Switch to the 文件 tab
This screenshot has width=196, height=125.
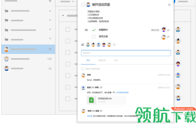pyautogui.click(x=116, y=60)
